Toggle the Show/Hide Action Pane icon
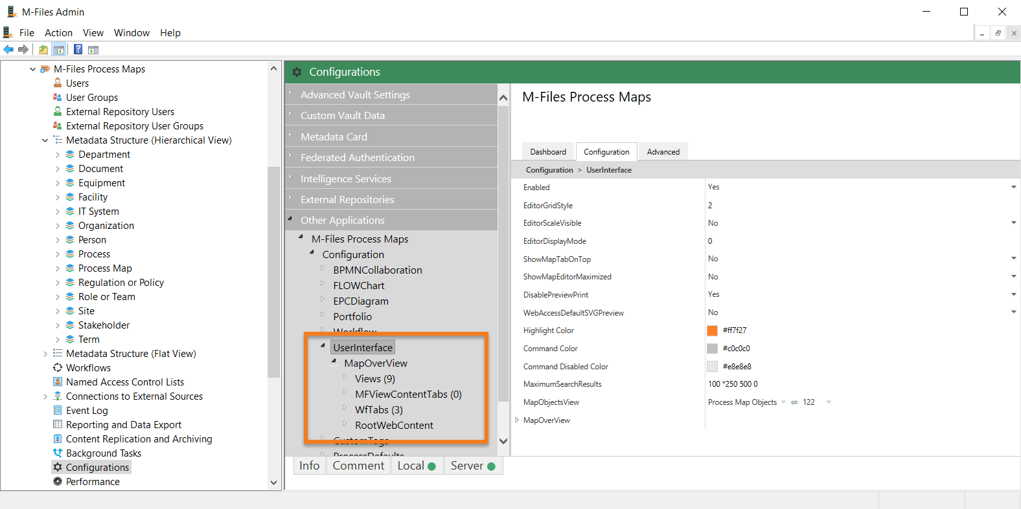This screenshot has width=1021, height=509. click(93, 50)
